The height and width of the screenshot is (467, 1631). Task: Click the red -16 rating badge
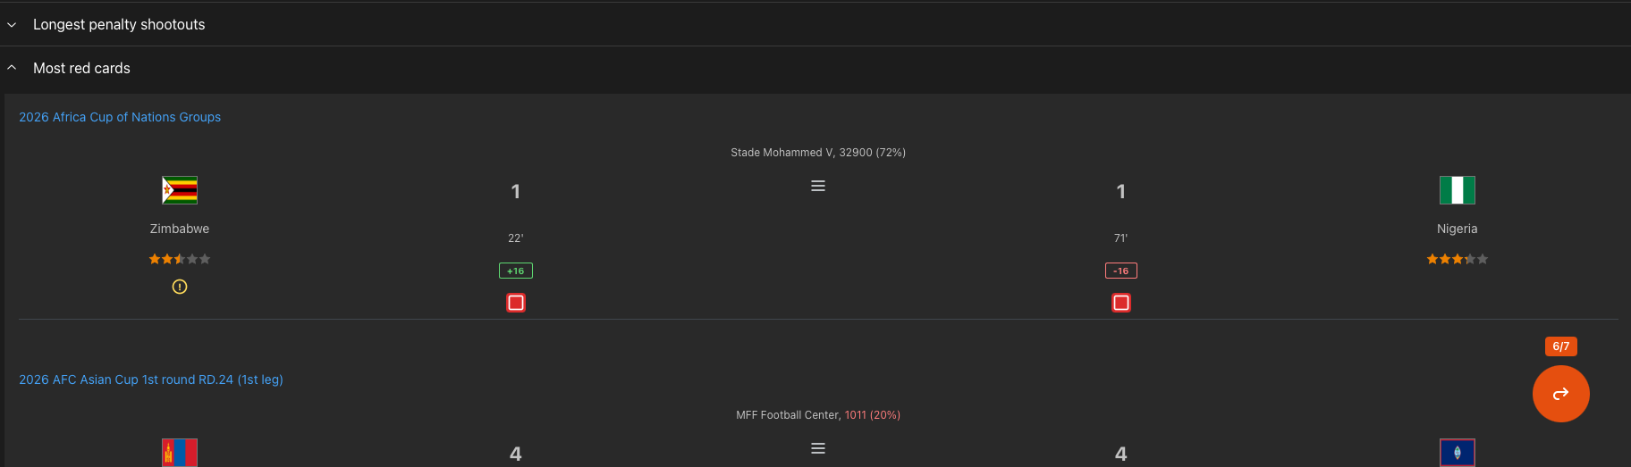[1120, 271]
